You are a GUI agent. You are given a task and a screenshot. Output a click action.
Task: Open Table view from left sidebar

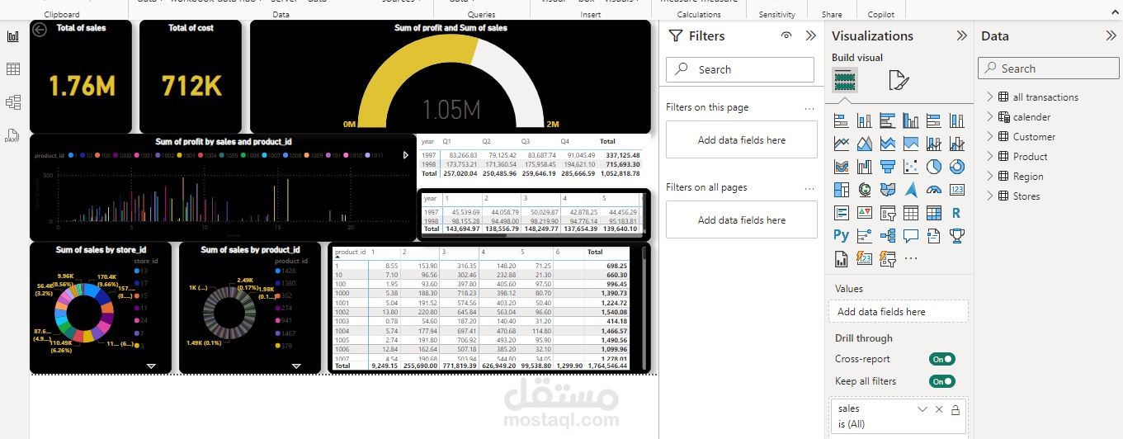[13, 69]
